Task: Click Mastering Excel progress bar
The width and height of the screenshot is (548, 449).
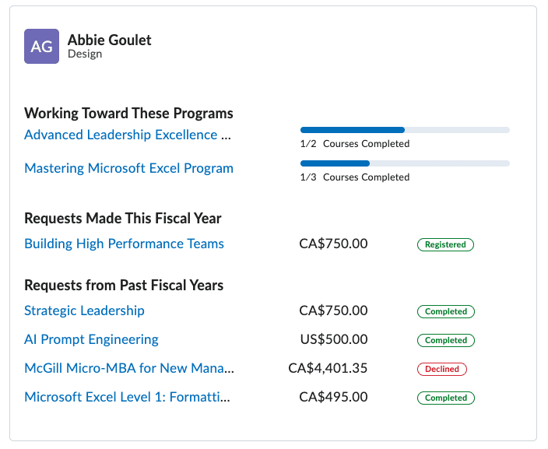Action: click(405, 163)
